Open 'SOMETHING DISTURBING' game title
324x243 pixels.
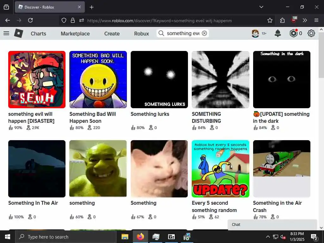point(206,117)
